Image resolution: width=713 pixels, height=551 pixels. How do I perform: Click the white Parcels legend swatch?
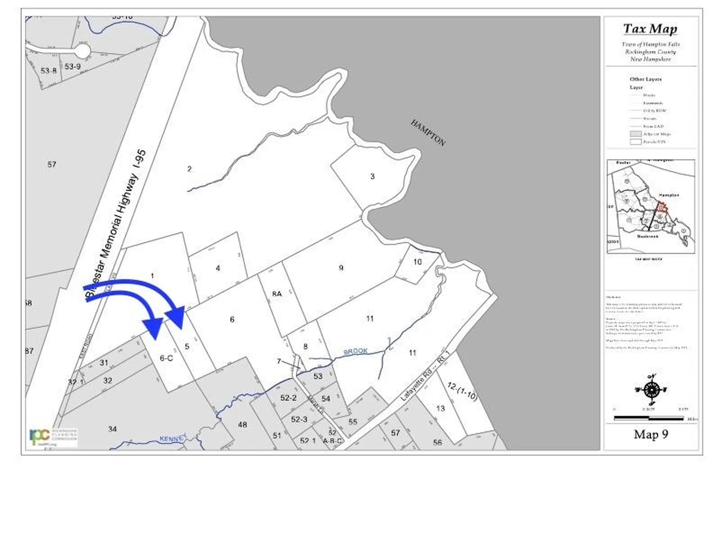click(635, 142)
